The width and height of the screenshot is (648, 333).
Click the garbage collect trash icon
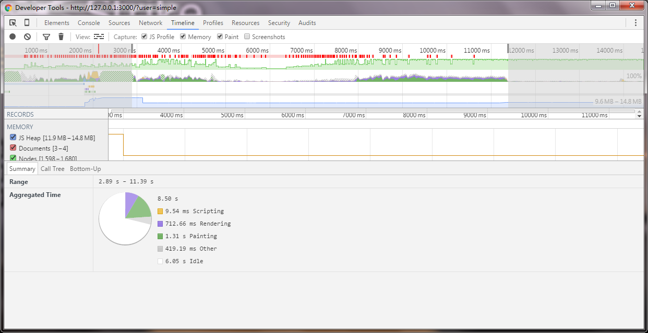click(61, 37)
